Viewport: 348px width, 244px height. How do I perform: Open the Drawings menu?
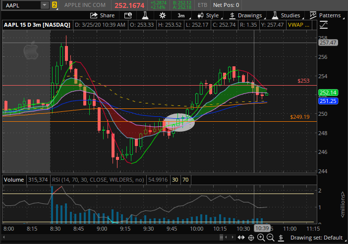tap(247, 15)
